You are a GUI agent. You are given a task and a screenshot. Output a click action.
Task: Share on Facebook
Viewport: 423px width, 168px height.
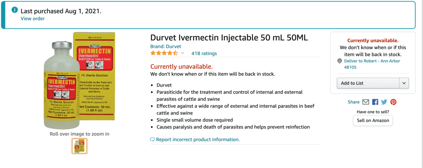[375, 102]
